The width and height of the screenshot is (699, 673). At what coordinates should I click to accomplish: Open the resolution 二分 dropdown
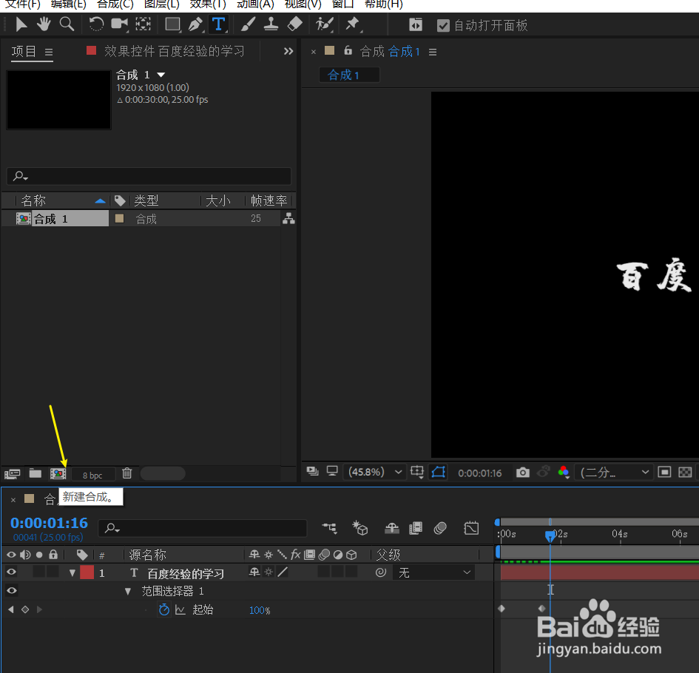click(x=614, y=472)
